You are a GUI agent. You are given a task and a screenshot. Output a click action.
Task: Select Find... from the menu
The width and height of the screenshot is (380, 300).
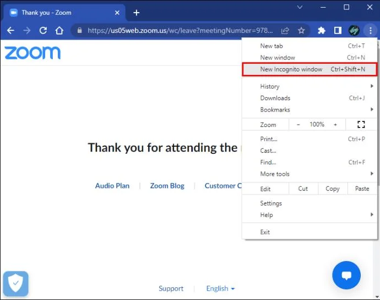(x=310, y=162)
